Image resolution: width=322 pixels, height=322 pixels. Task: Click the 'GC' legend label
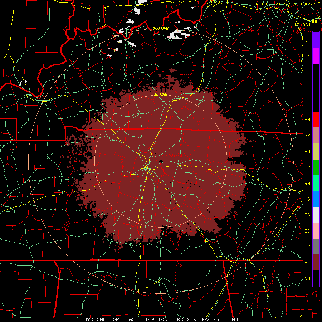click(307, 247)
